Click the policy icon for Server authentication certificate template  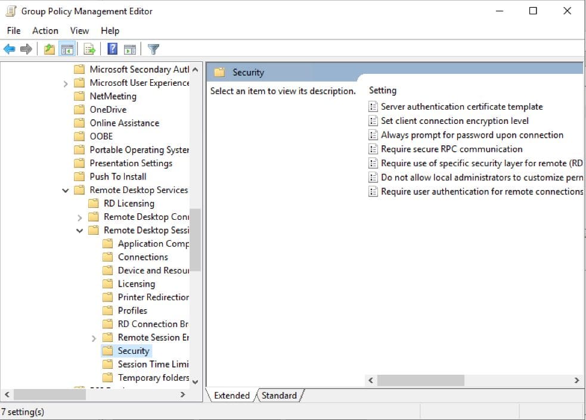point(373,107)
